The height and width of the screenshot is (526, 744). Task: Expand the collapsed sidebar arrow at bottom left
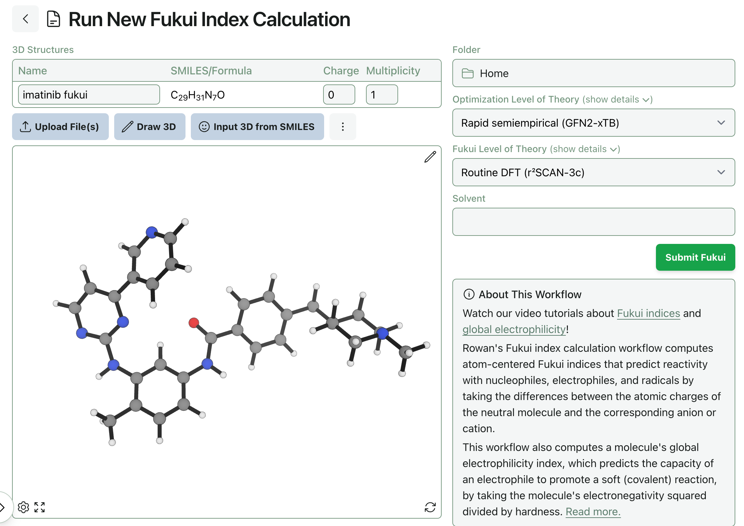pos(3,507)
